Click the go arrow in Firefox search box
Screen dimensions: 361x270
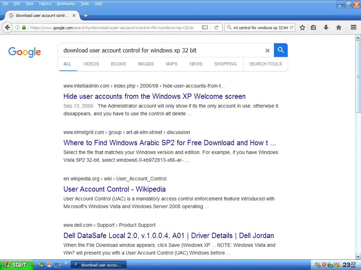click(292, 27)
